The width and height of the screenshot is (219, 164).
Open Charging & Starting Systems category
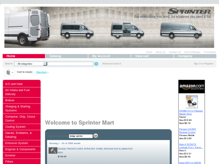coord(22,108)
